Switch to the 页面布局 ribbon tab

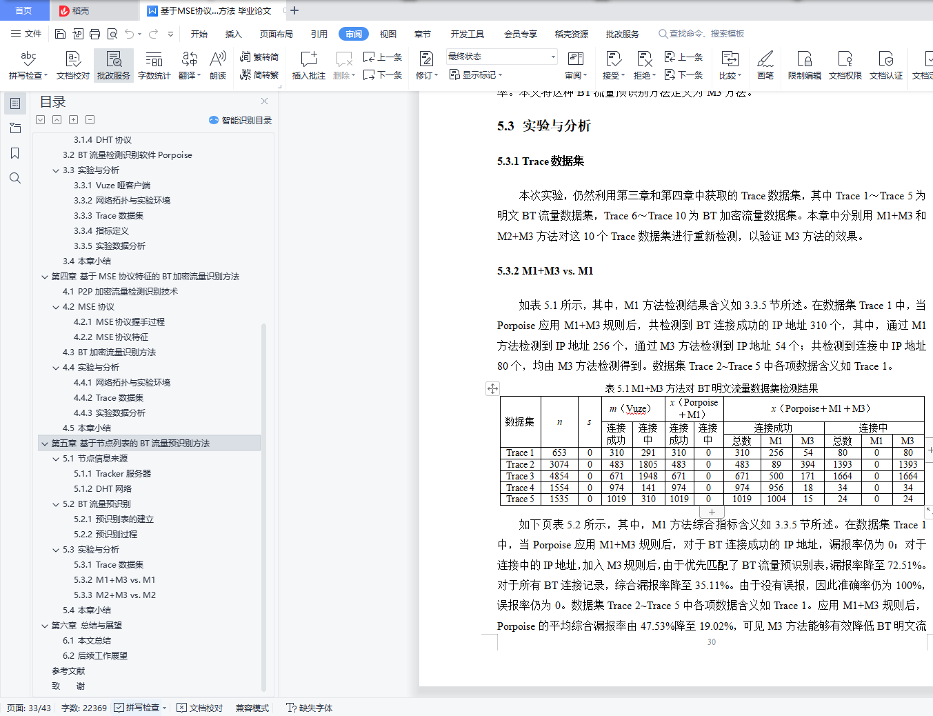(277, 34)
